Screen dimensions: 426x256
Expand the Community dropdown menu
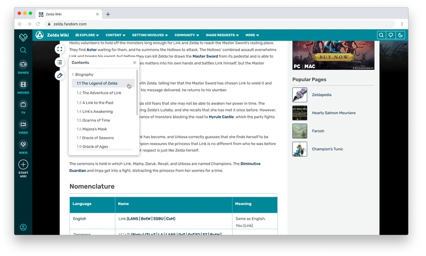187,35
